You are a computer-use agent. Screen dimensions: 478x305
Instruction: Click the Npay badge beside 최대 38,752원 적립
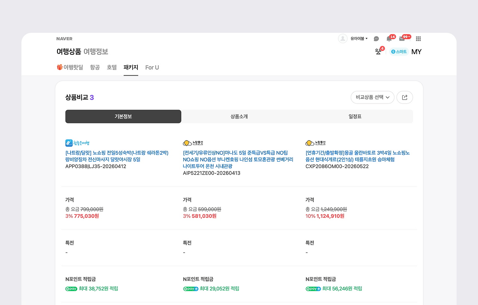(x=71, y=289)
